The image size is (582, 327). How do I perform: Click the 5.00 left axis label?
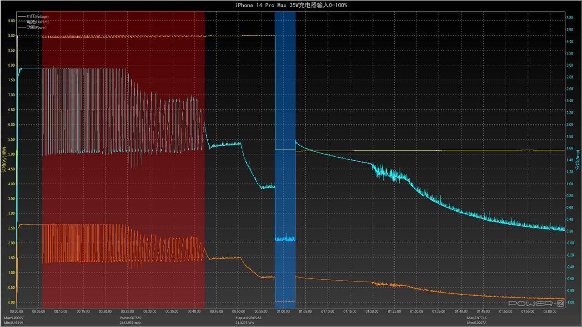click(12, 154)
